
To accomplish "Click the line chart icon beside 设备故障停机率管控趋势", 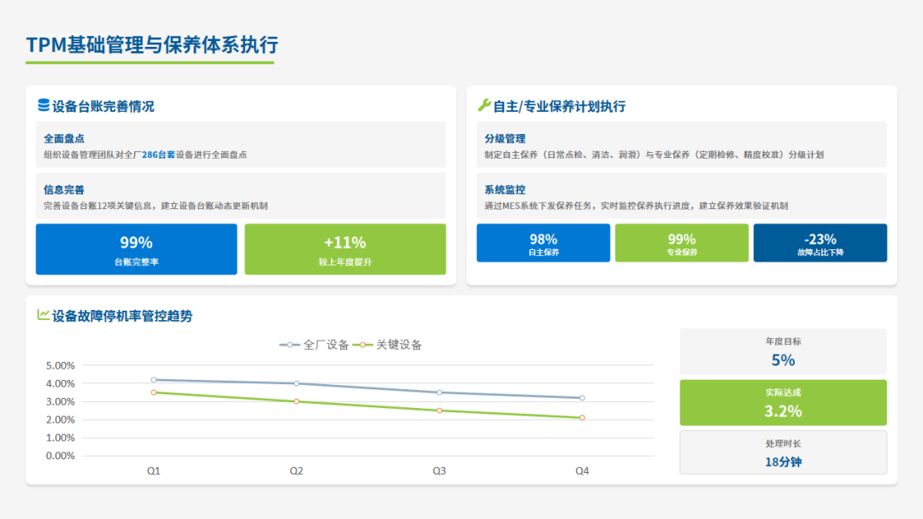I will pyautogui.click(x=44, y=315).
